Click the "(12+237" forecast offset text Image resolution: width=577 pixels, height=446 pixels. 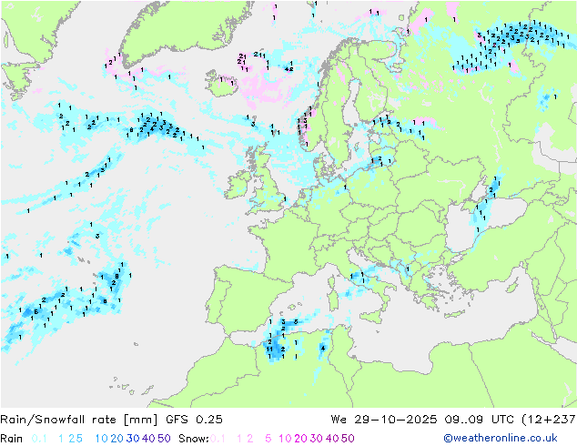[549, 420]
